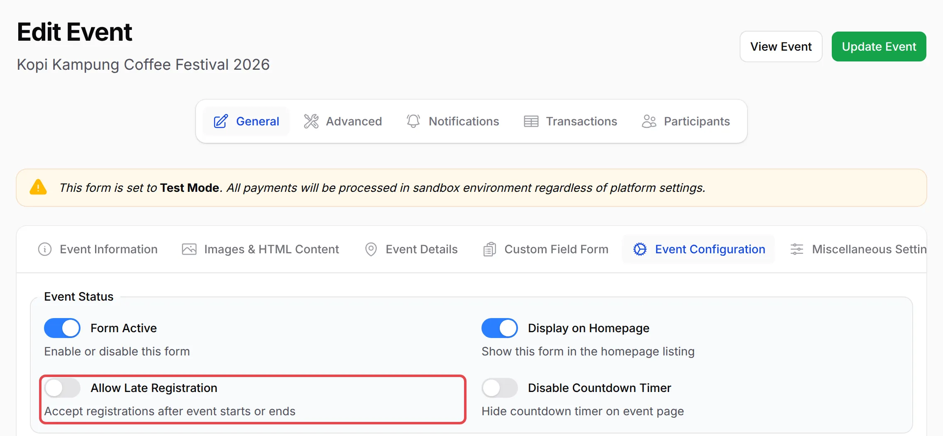Click the View Event button
The image size is (943, 436).
point(781,47)
